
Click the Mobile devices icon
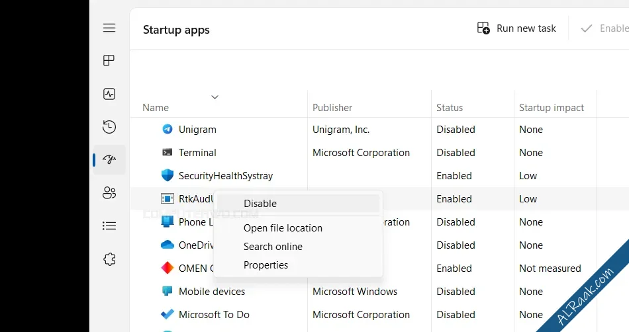pos(168,291)
